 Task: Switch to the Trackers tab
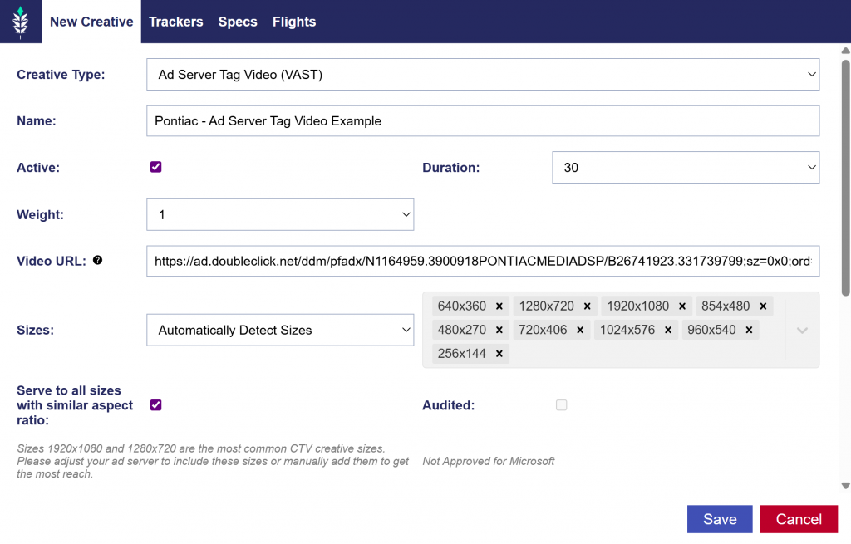(175, 22)
